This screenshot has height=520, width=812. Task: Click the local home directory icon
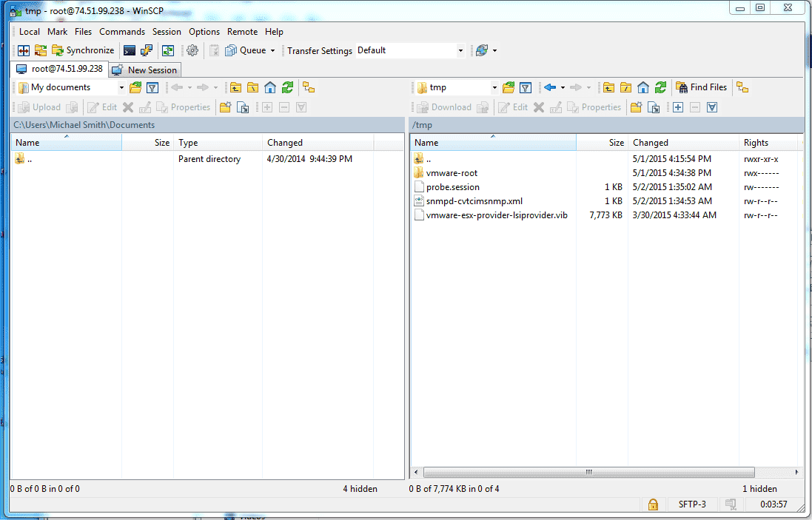pyautogui.click(x=270, y=87)
